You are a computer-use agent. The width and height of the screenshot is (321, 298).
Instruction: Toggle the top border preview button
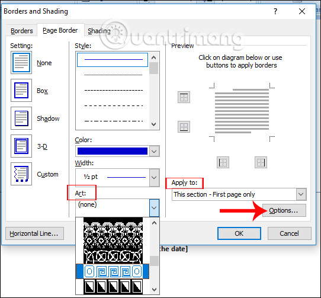184,97
